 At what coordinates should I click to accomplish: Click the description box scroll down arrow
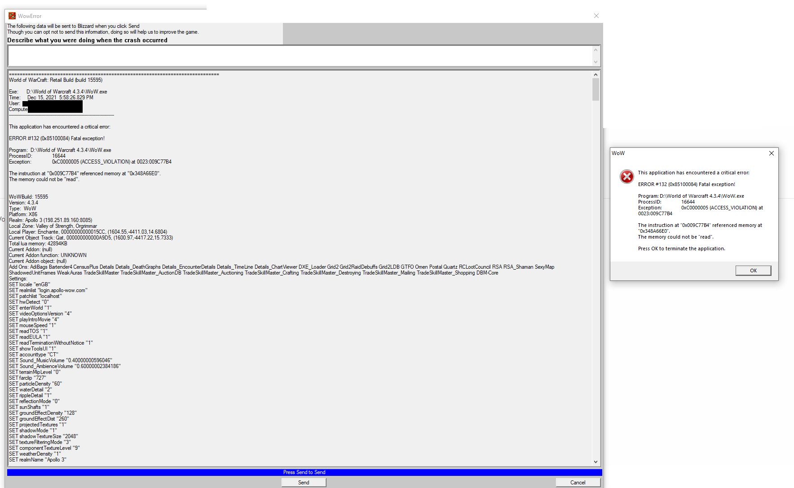pyautogui.click(x=595, y=62)
